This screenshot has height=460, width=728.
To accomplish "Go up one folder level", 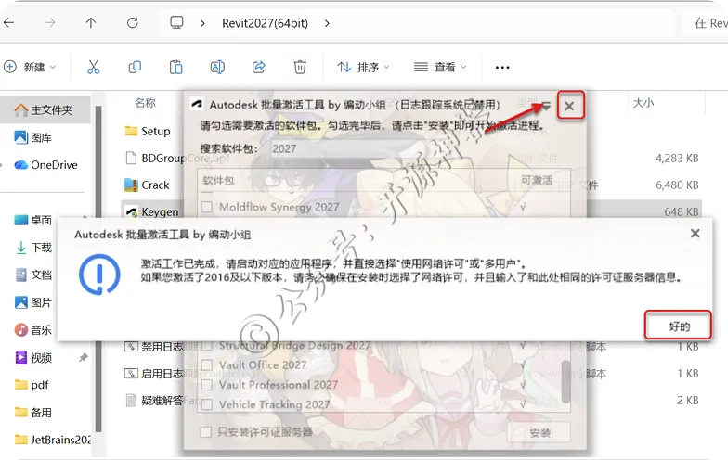I will (91, 22).
